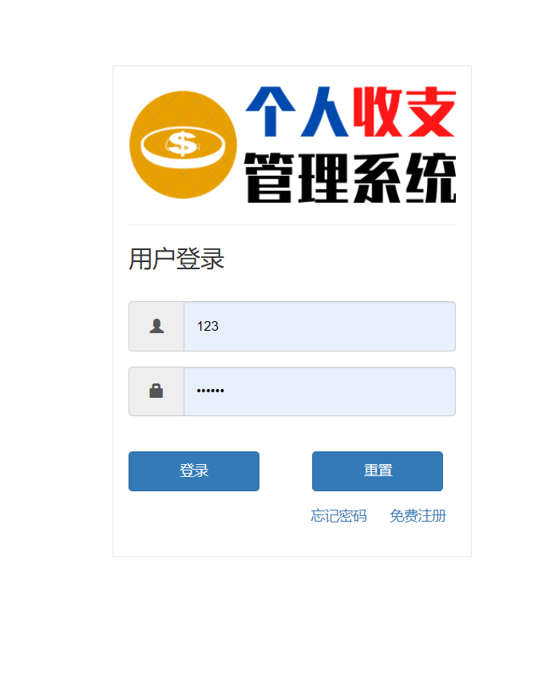Click the dollar sign on the coin
This screenshot has height=699, width=558.
point(182,144)
